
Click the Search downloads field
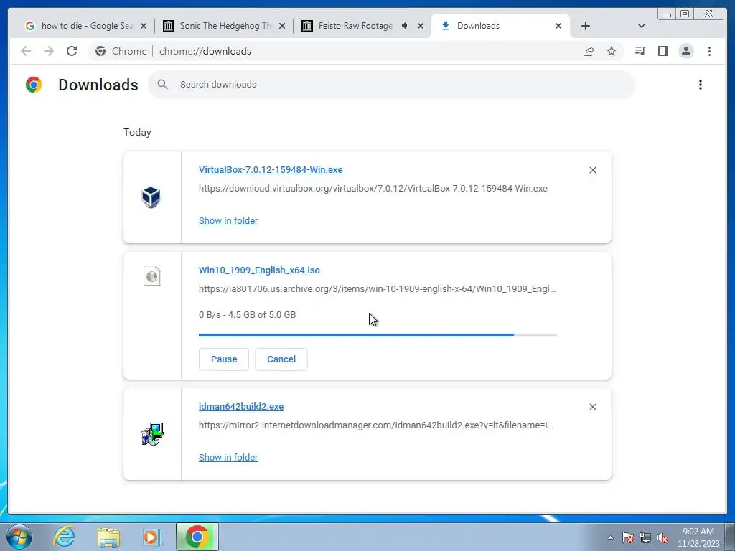(391, 85)
